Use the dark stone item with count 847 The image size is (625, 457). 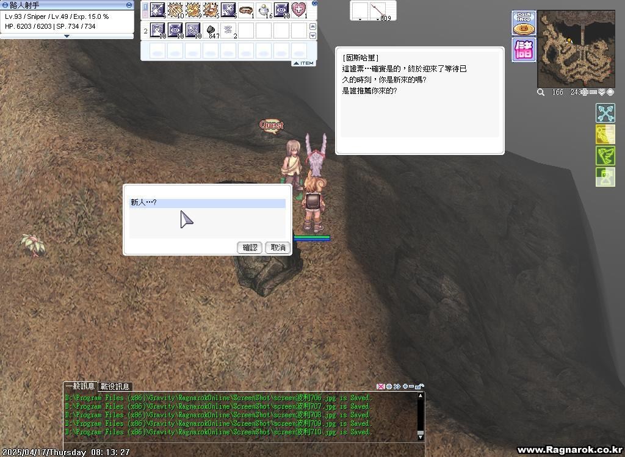click(x=211, y=31)
